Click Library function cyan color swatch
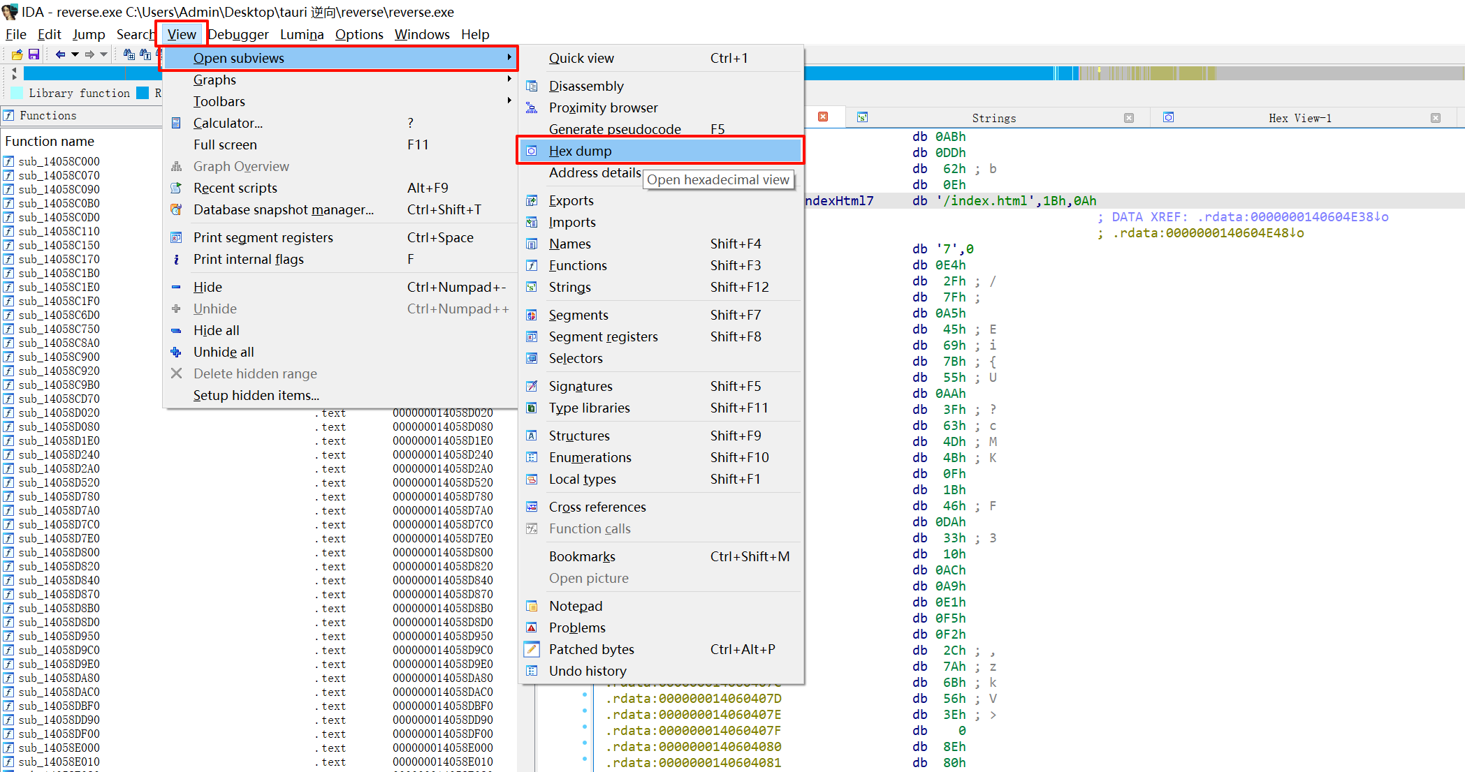1465x772 pixels. click(x=17, y=93)
